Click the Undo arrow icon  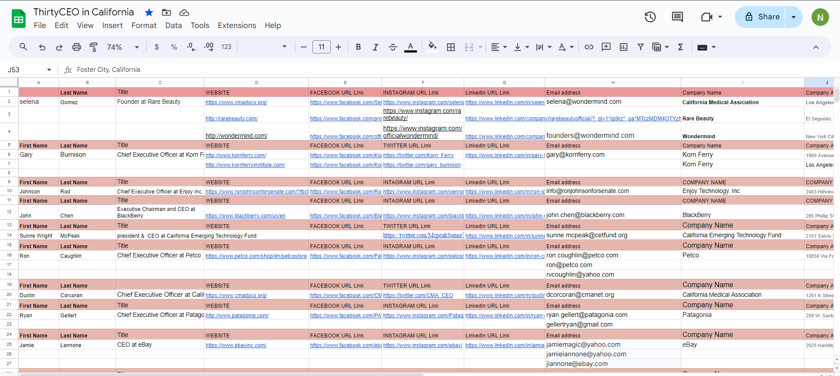click(42, 47)
